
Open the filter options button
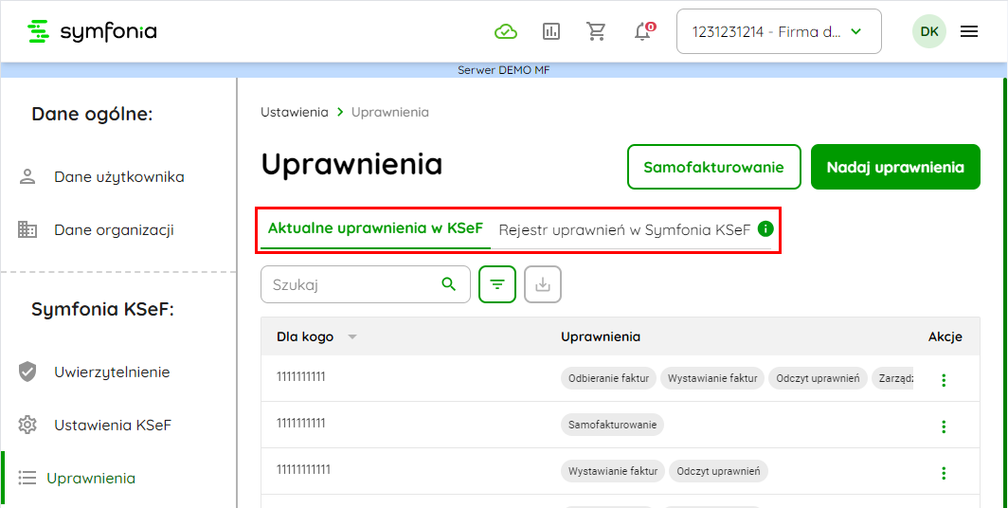pyautogui.click(x=497, y=284)
